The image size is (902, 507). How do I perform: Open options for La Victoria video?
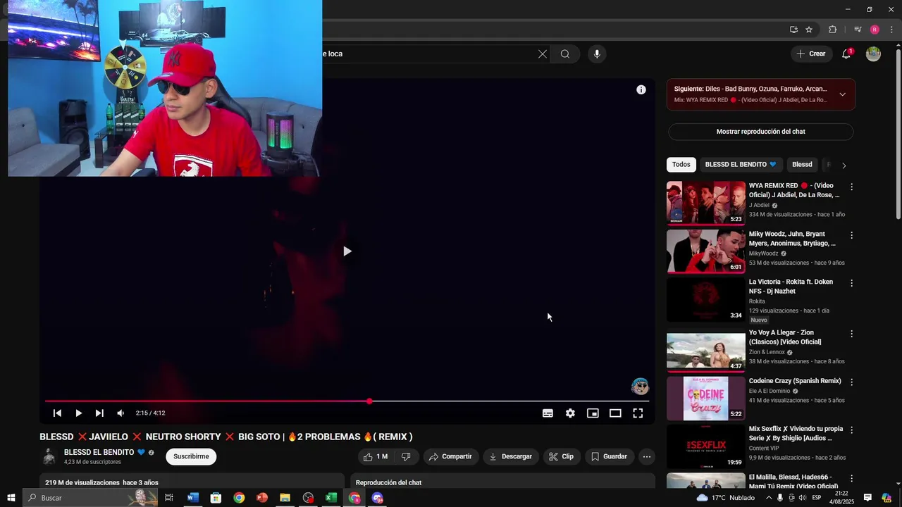[x=851, y=283]
